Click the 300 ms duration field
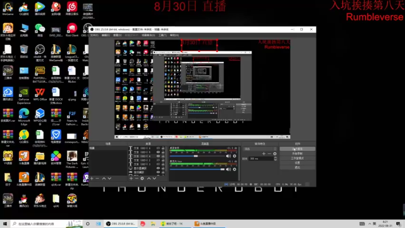This screenshot has width=405, height=228. (x=261, y=159)
